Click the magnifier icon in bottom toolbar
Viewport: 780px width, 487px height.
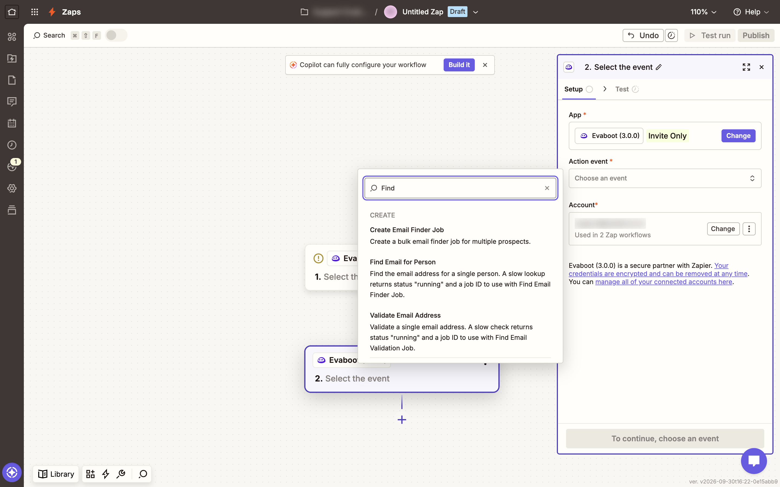pyautogui.click(x=143, y=474)
